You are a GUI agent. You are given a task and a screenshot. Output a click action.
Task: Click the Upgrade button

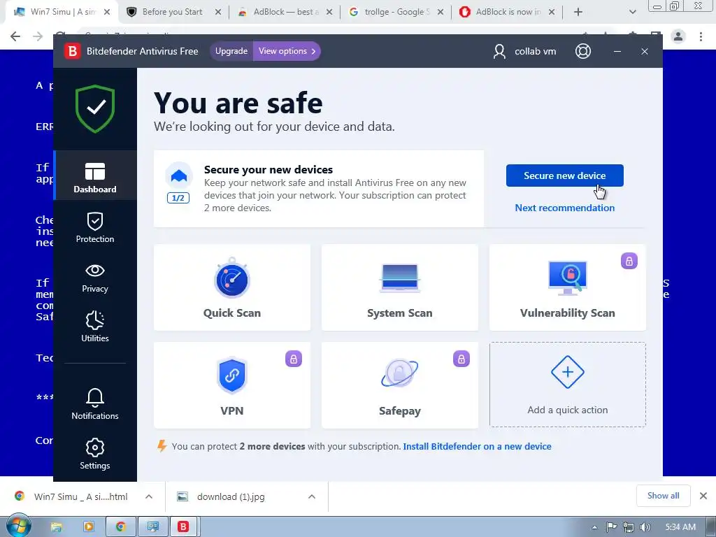(231, 51)
